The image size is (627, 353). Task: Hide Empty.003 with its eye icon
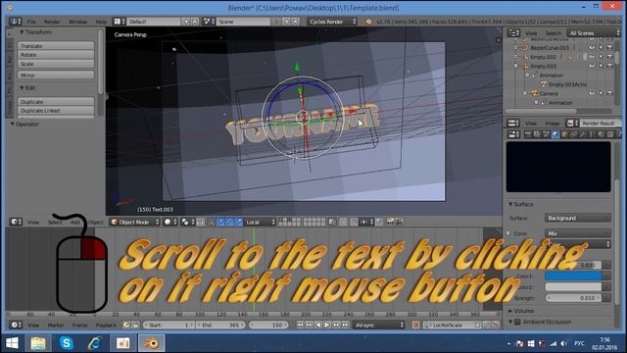point(592,66)
